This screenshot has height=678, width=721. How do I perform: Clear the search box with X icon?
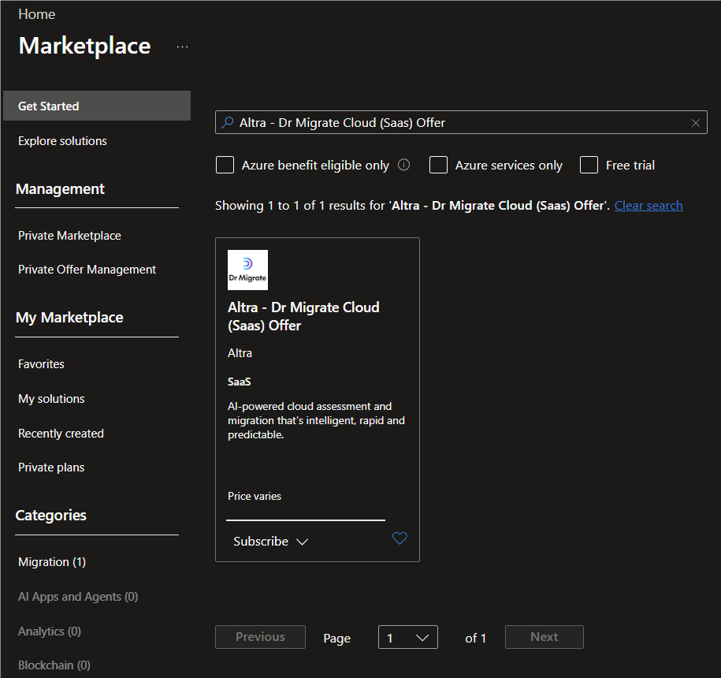[695, 123]
